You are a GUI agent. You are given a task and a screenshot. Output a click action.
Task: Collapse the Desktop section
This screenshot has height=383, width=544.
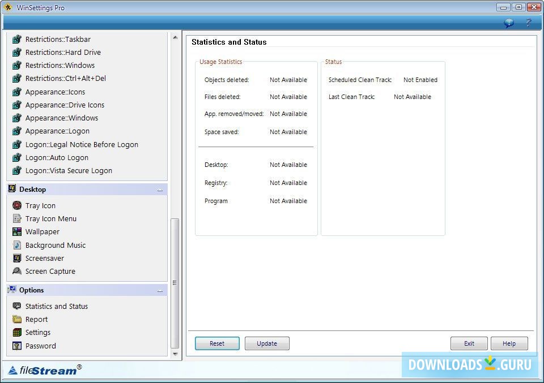point(160,190)
